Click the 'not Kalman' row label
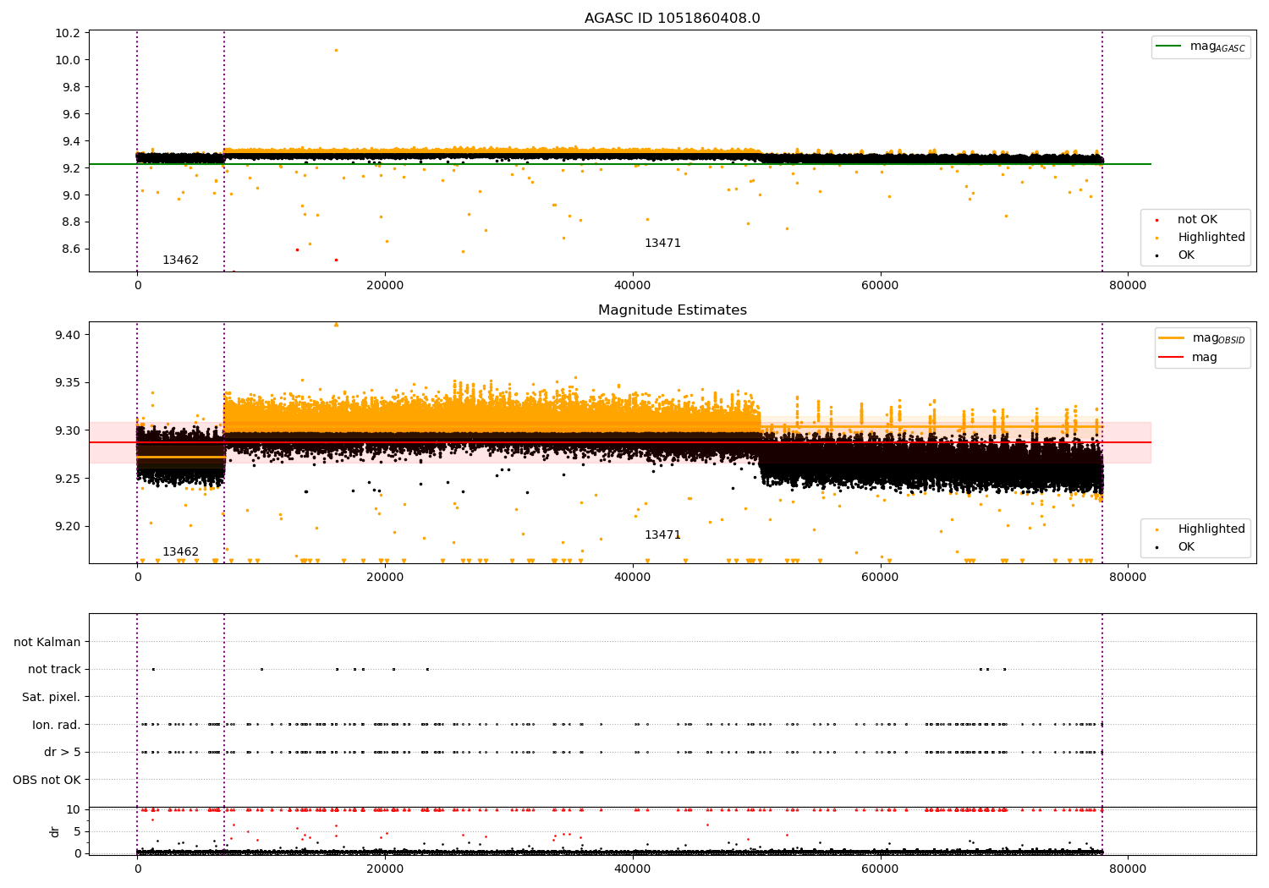 pos(47,643)
